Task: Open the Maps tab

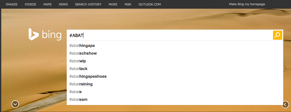Action: (x=47, y=4)
